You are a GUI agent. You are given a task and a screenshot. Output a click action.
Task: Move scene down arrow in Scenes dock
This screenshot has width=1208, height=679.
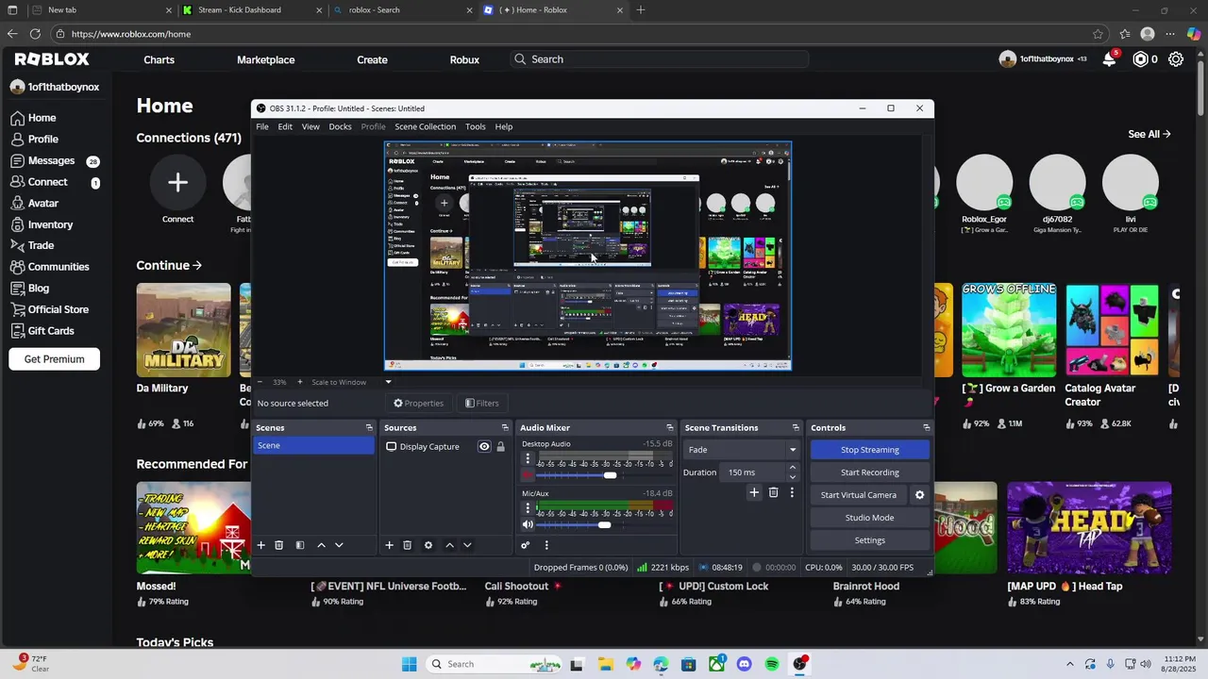tap(339, 545)
